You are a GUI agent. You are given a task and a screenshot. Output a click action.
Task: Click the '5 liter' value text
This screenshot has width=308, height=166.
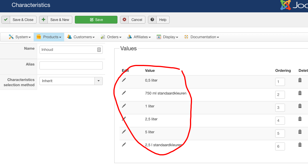(x=150, y=132)
